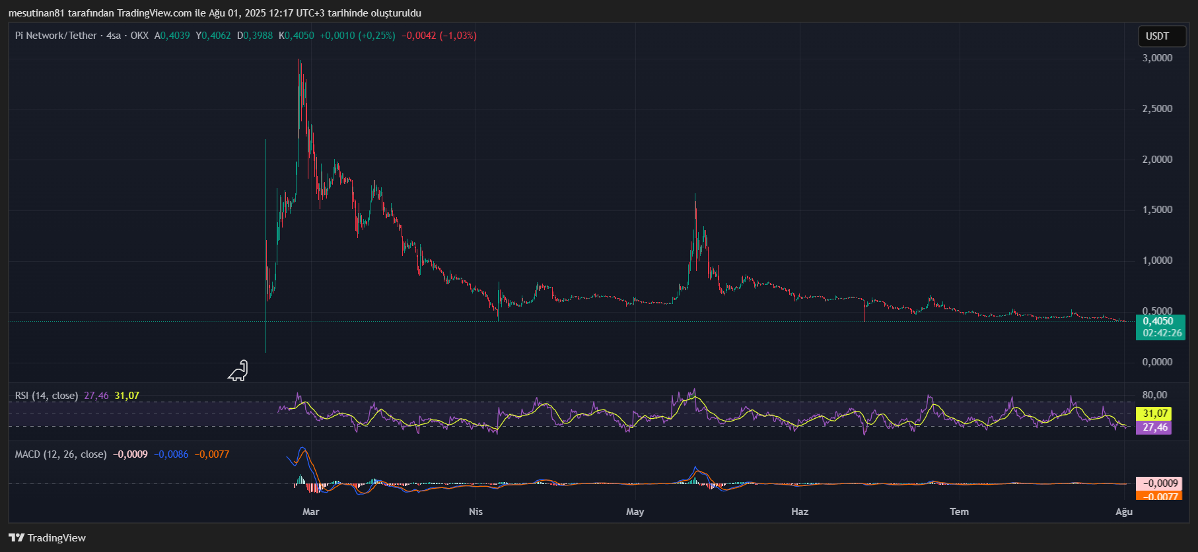
Task: Click the MACD value tag −0,0009 on axis
Action: pyautogui.click(x=1158, y=483)
